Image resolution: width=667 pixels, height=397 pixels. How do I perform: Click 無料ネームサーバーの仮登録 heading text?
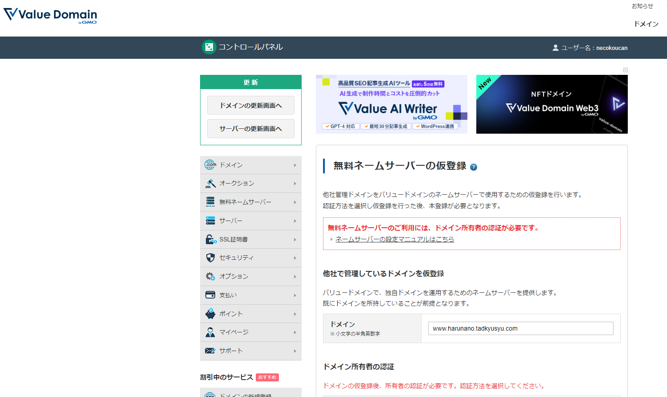coord(400,166)
